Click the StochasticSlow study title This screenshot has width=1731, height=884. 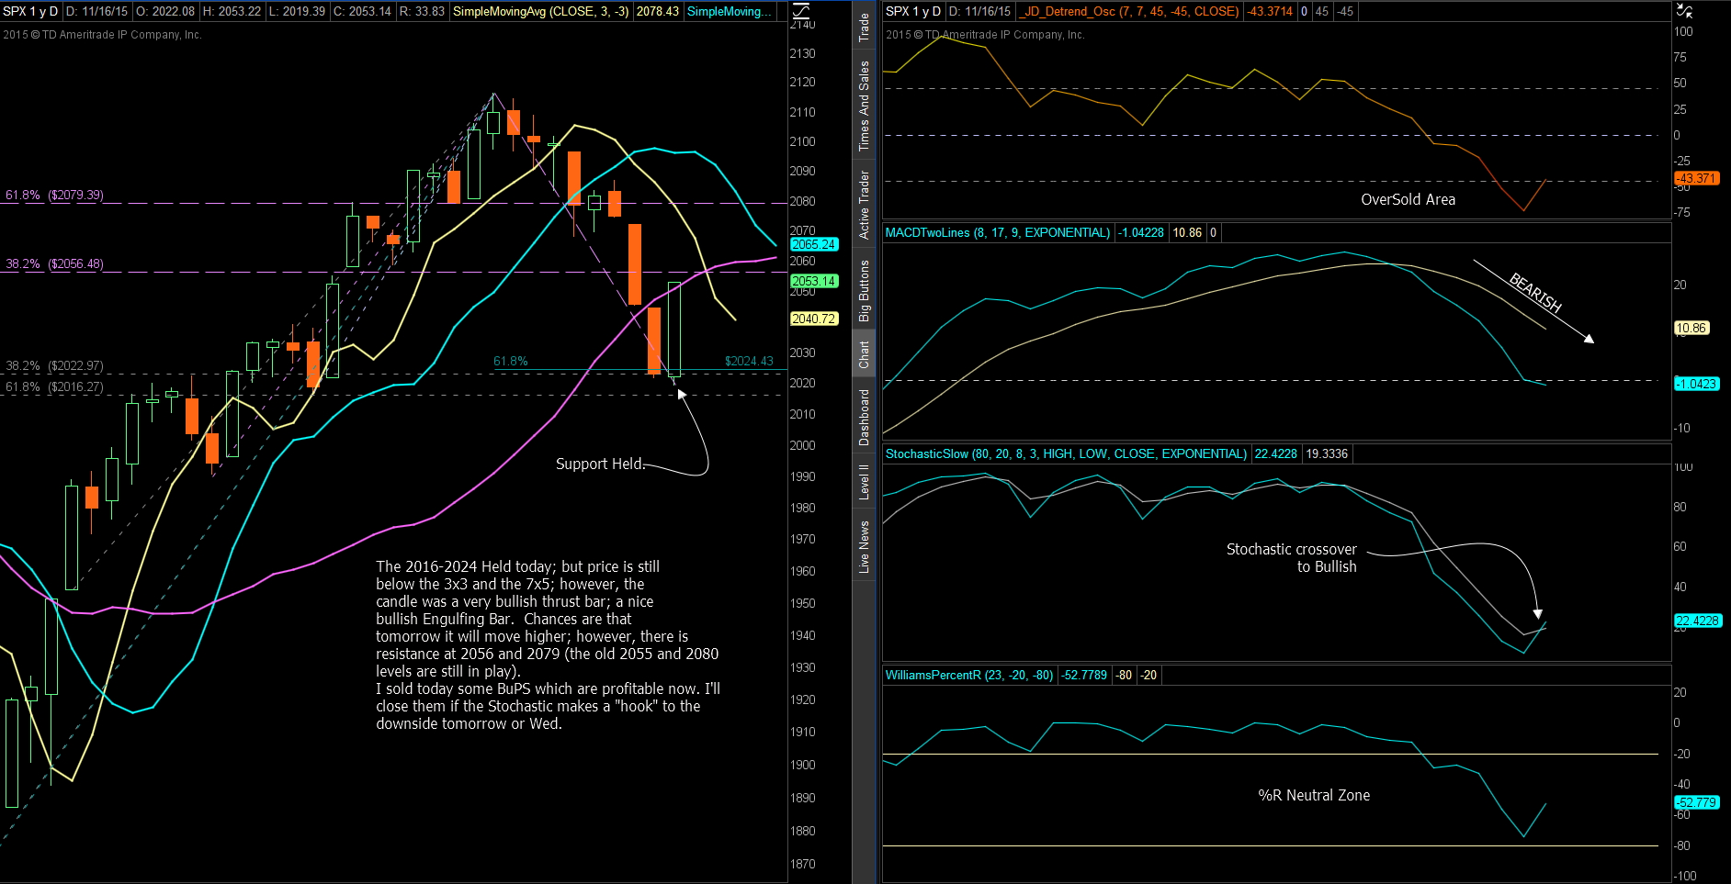[1065, 454]
